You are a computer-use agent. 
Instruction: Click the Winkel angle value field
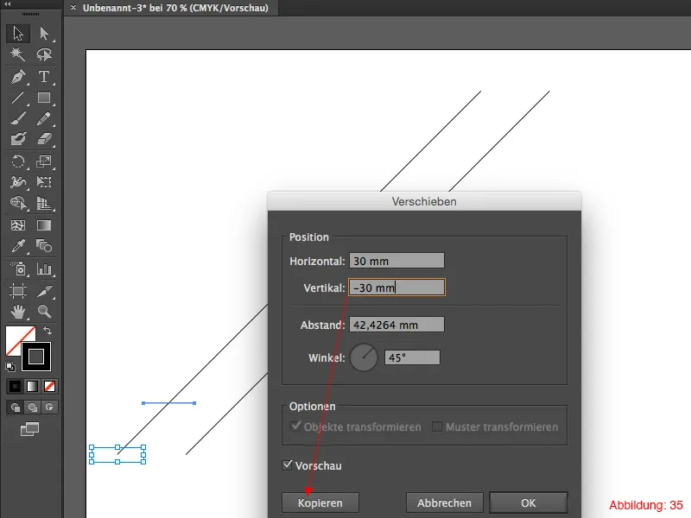(x=412, y=357)
